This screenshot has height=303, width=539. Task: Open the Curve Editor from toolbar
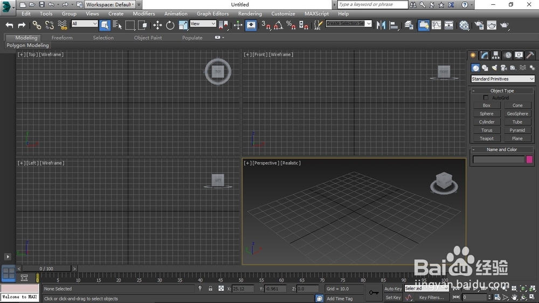pyautogui.click(x=436, y=25)
